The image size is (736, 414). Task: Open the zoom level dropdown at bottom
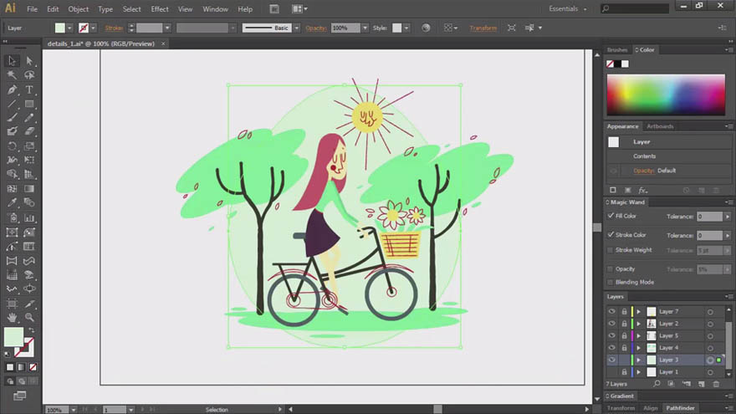click(x=74, y=410)
